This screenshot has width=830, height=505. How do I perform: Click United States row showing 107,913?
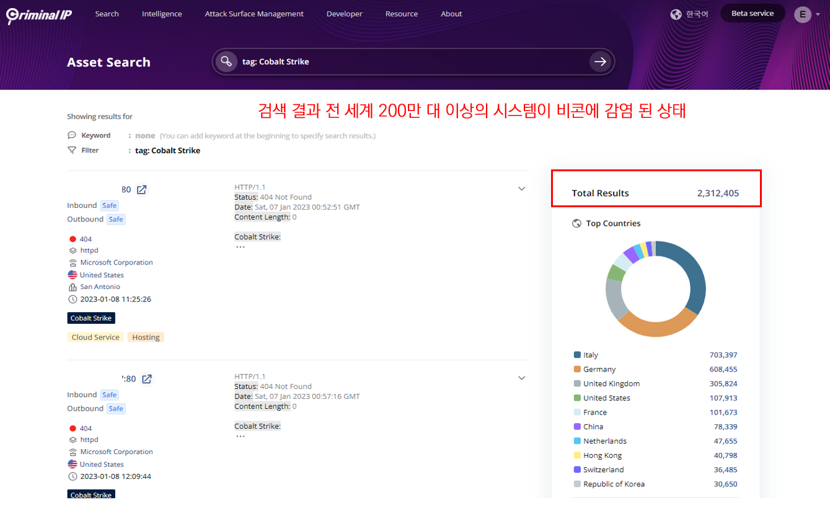point(655,398)
